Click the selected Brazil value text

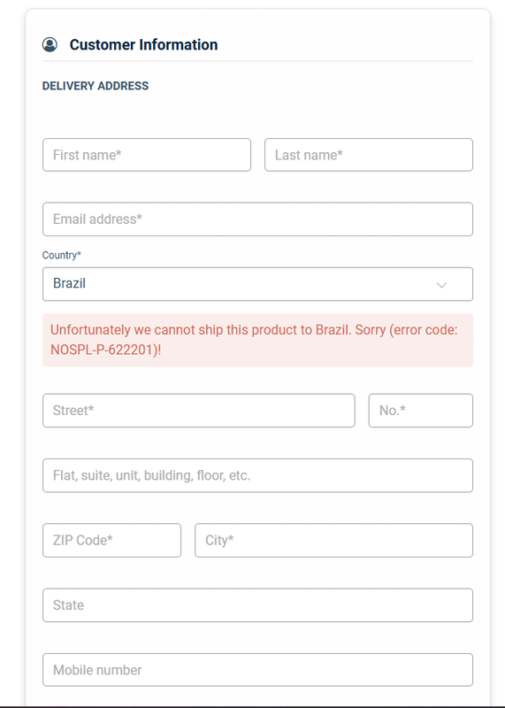[70, 283]
